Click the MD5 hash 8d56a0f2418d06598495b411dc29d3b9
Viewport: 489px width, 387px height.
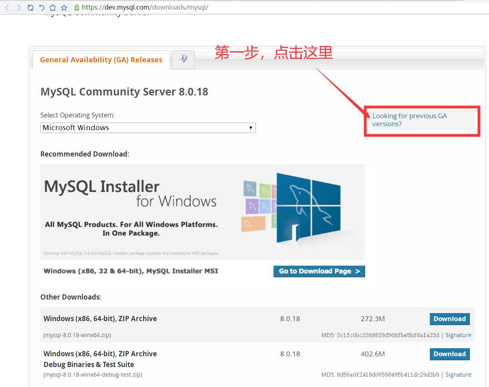pos(388,375)
